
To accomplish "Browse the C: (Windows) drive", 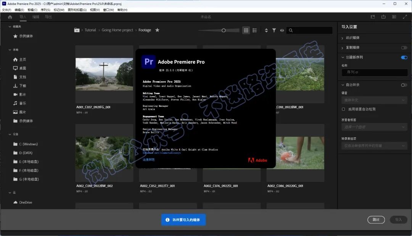I will (26, 144).
